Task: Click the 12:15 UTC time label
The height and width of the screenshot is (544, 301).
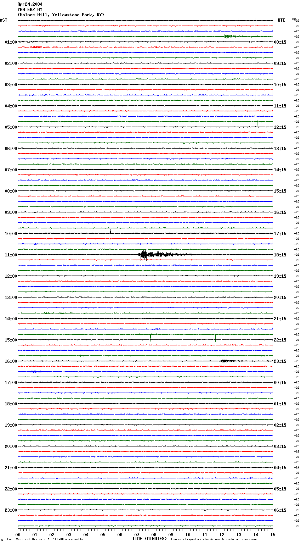Action: pos(280,127)
